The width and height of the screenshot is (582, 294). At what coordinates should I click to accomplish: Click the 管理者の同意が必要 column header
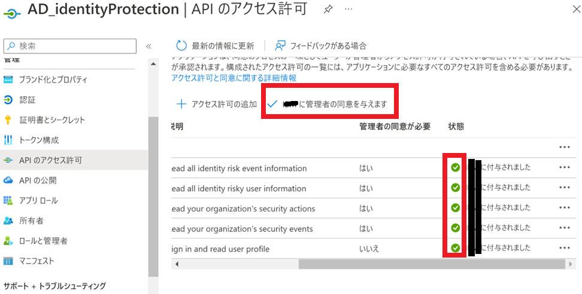click(395, 126)
